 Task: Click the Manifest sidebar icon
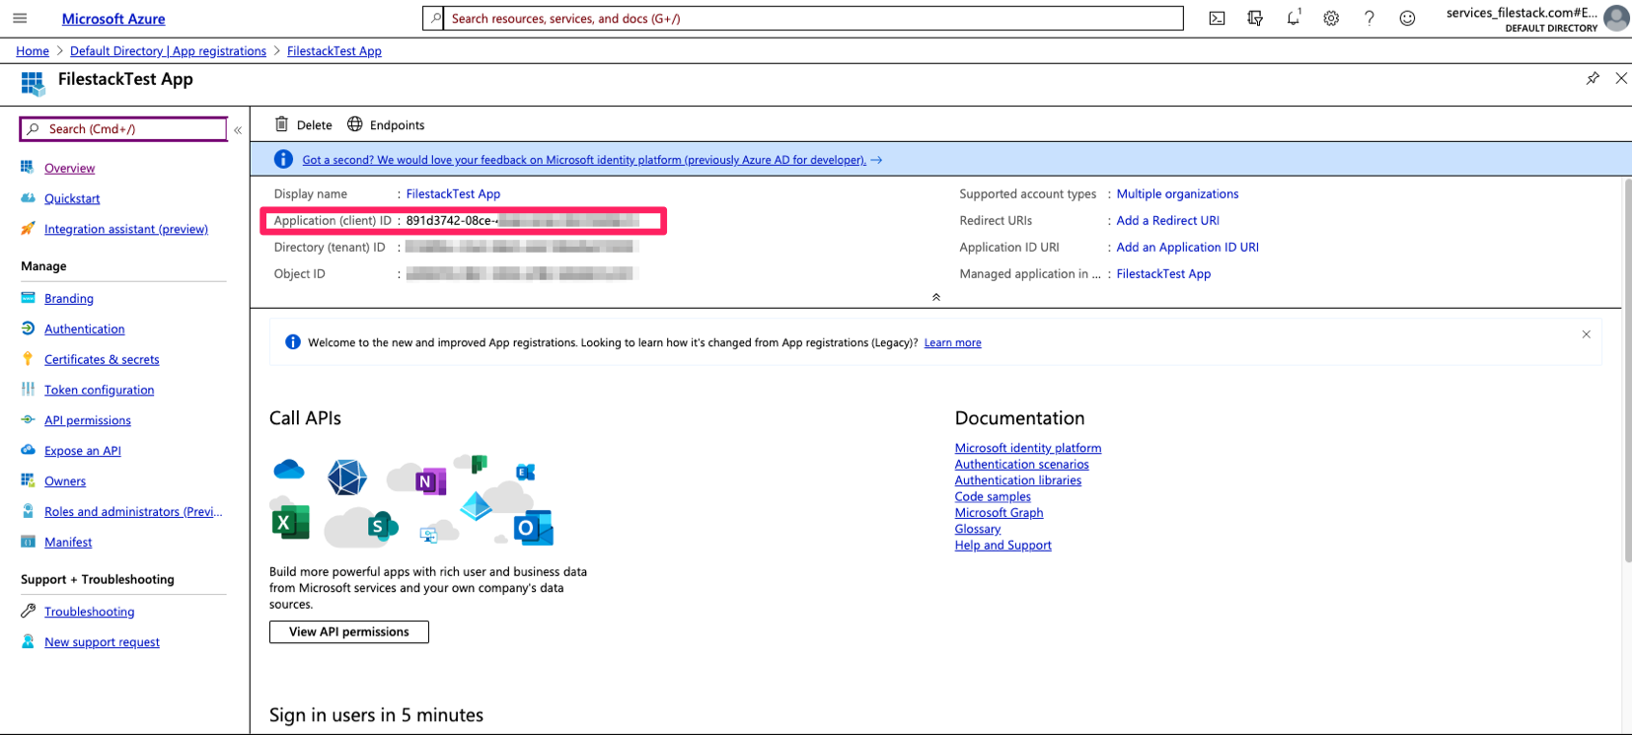pyautogui.click(x=28, y=542)
